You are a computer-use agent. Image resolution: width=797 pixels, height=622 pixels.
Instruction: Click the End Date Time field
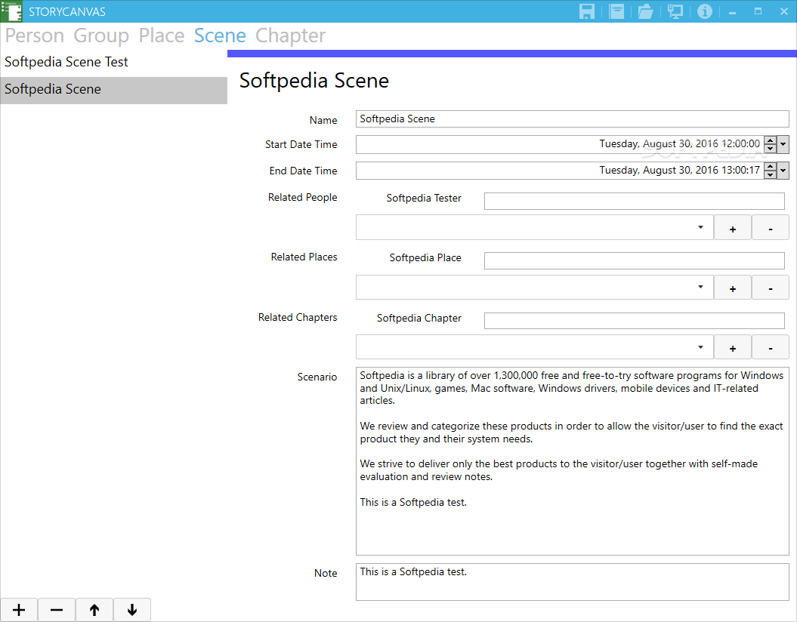point(559,171)
